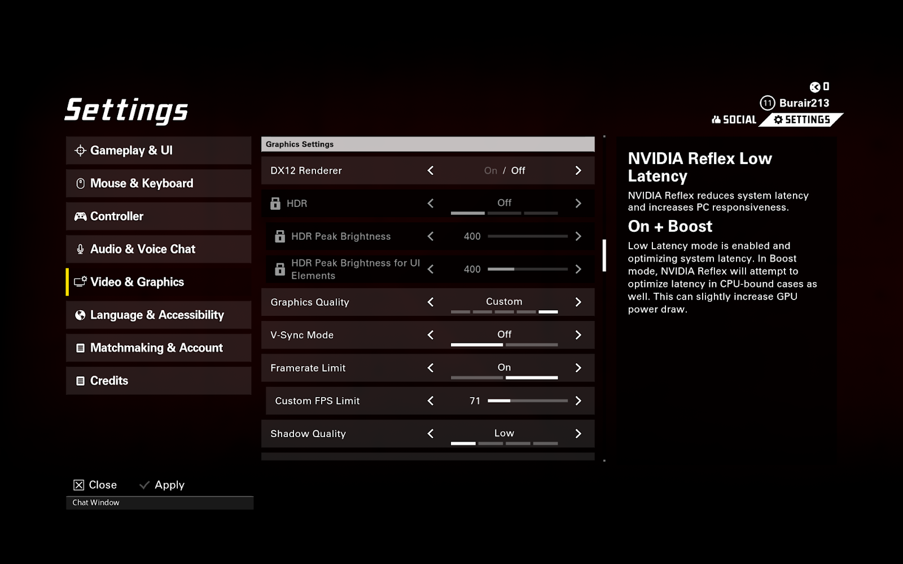903x564 pixels.
Task: Switch to the SETTINGS tab
Action: 801,120
